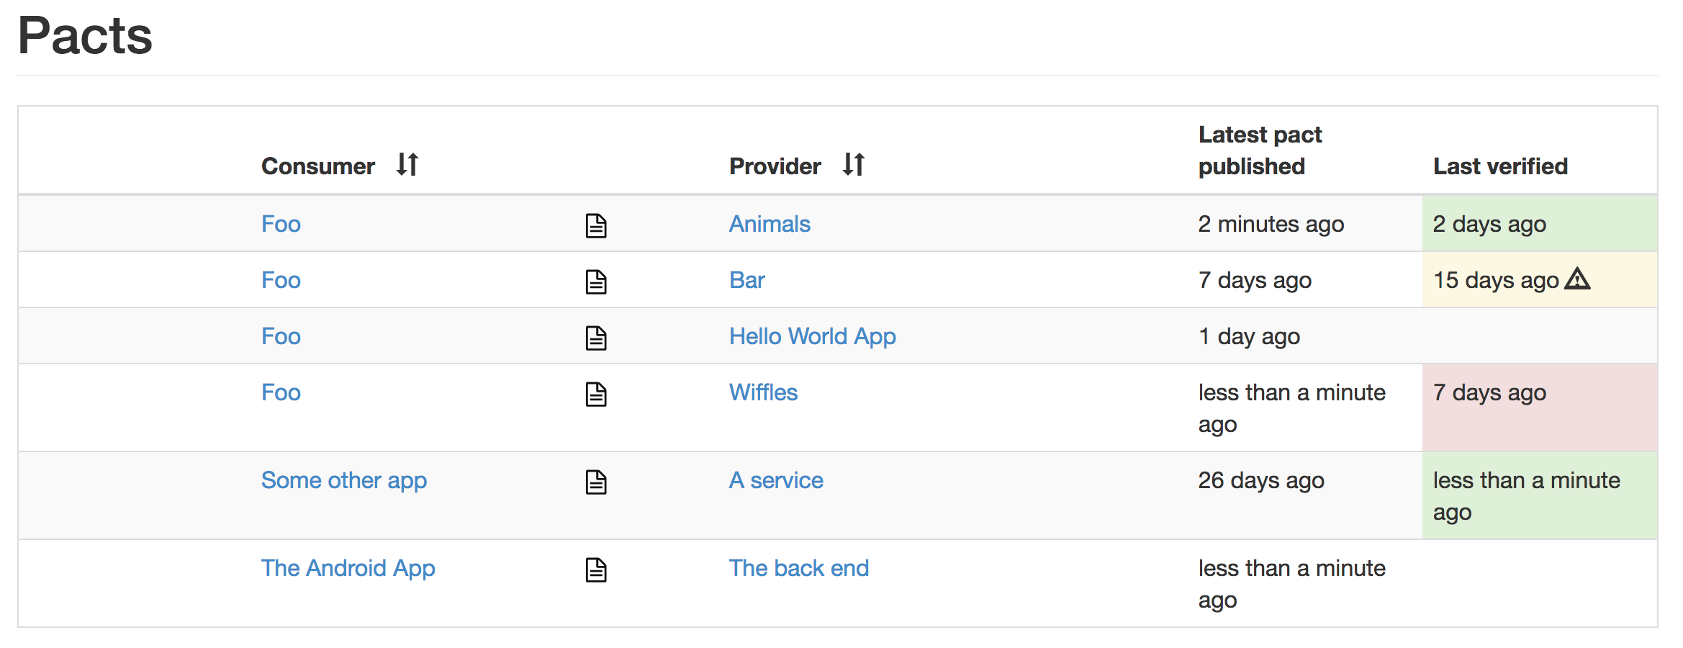Open pact document for Foo and Bar
Image resolution: width=1683 pixels, height=648 pixels.
point(596,282)
